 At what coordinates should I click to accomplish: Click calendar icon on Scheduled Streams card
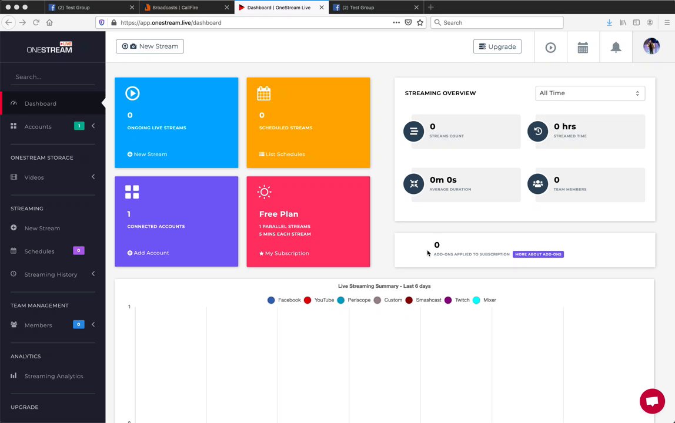[x=264, y=93]
